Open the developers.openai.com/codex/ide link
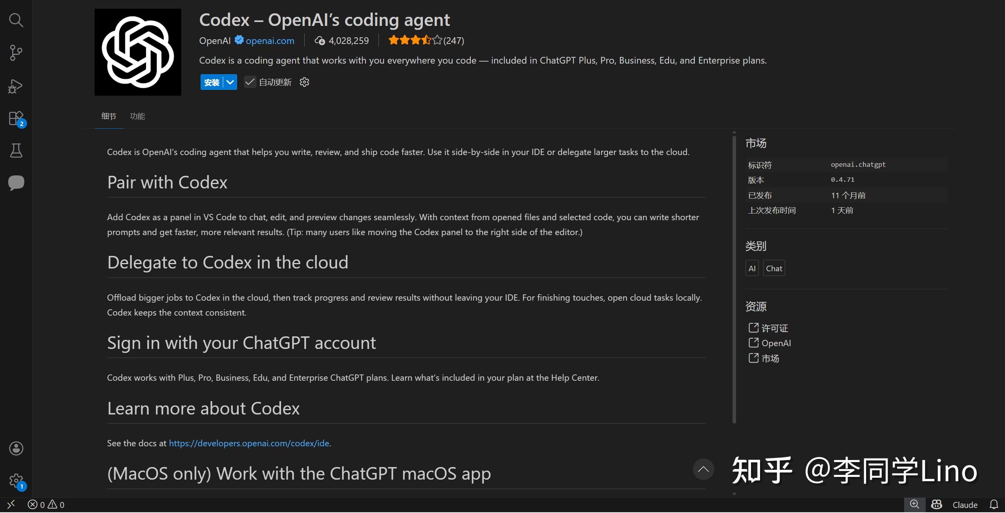 pos(249,443)
